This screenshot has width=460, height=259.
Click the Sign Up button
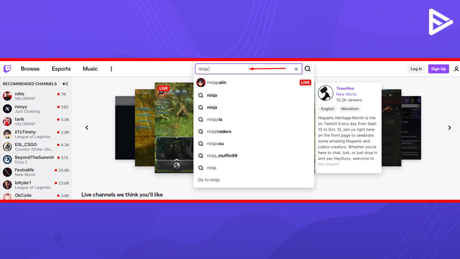click(438, 68)
